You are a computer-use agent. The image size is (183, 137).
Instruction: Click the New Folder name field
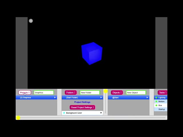[90, 92]
